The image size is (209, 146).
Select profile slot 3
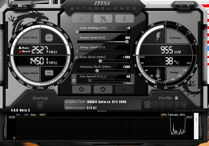point(162,105)
